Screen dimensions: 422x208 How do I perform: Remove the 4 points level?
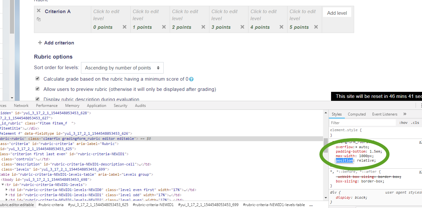click(281, 27)
